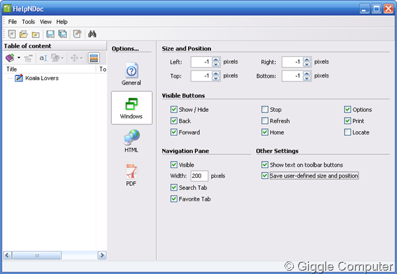Select HTML options category icon
Image resolution: width=397 pixels, height=274 pixels.
click(132, 141)
